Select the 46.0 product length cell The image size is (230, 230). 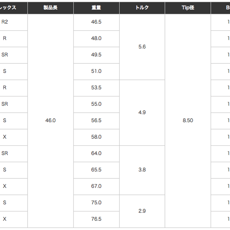(x=50, y=121)
